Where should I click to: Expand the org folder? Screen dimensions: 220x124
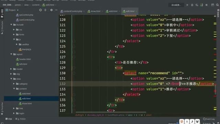pos(11,74)
